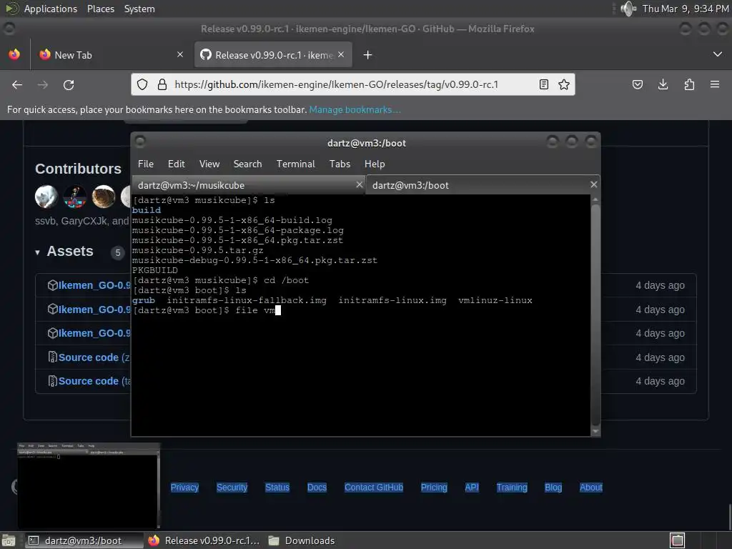Close the Release v0.99.0-rc.1 browser tab

(x=341, y=54)
